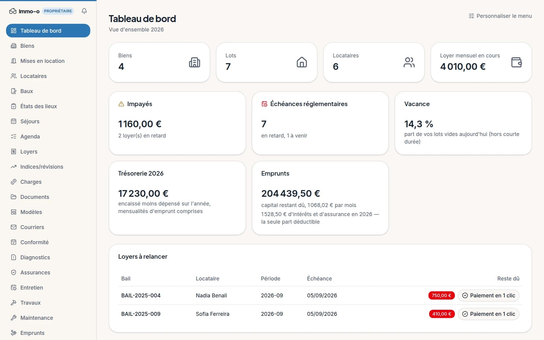Click the Assurances shield icon
The image size is (544, 340).
(14, 273)
